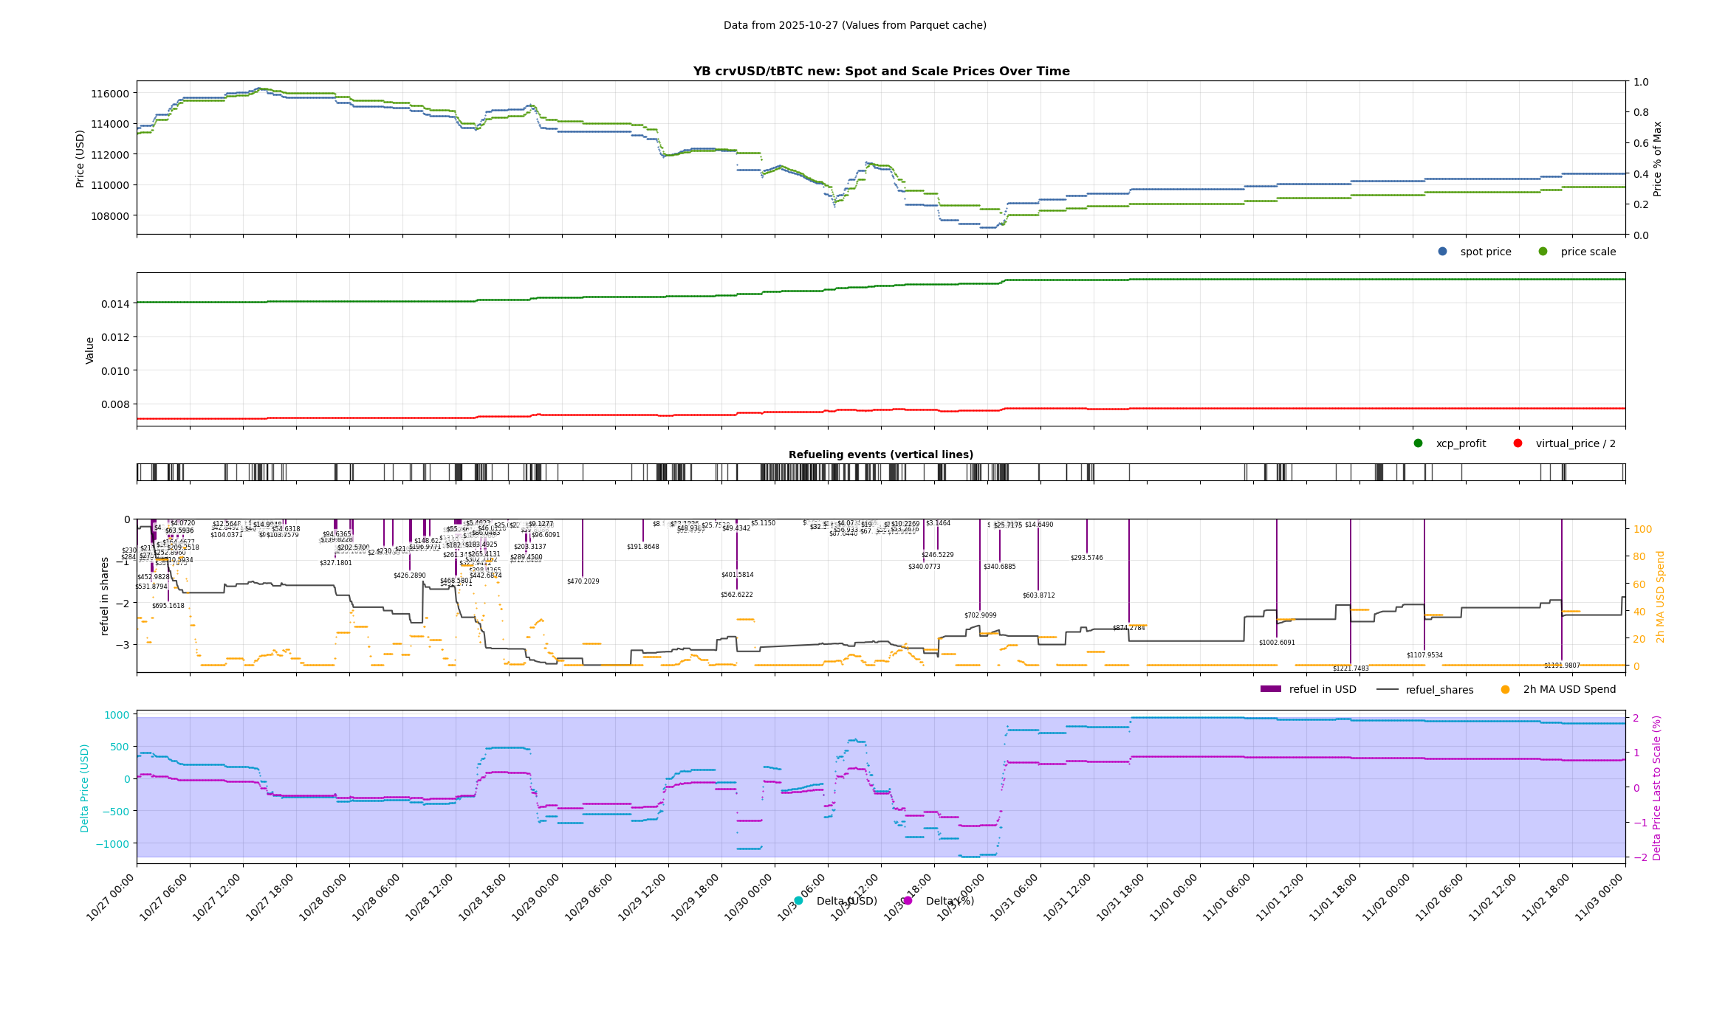This screenshot has width=1711, height=1016.
Task: Click the $1002.6091 refuel annotation label
Action: coord(1277,643)
